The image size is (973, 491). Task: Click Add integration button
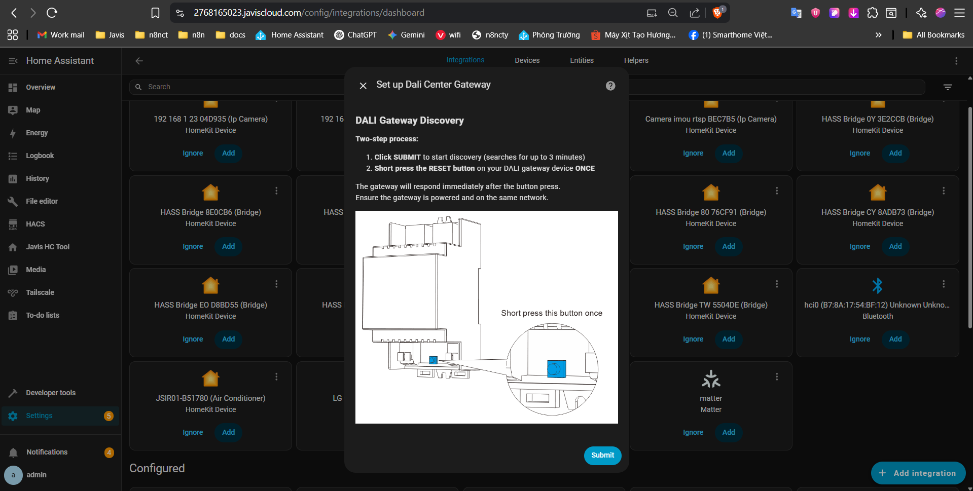[918, 473]
